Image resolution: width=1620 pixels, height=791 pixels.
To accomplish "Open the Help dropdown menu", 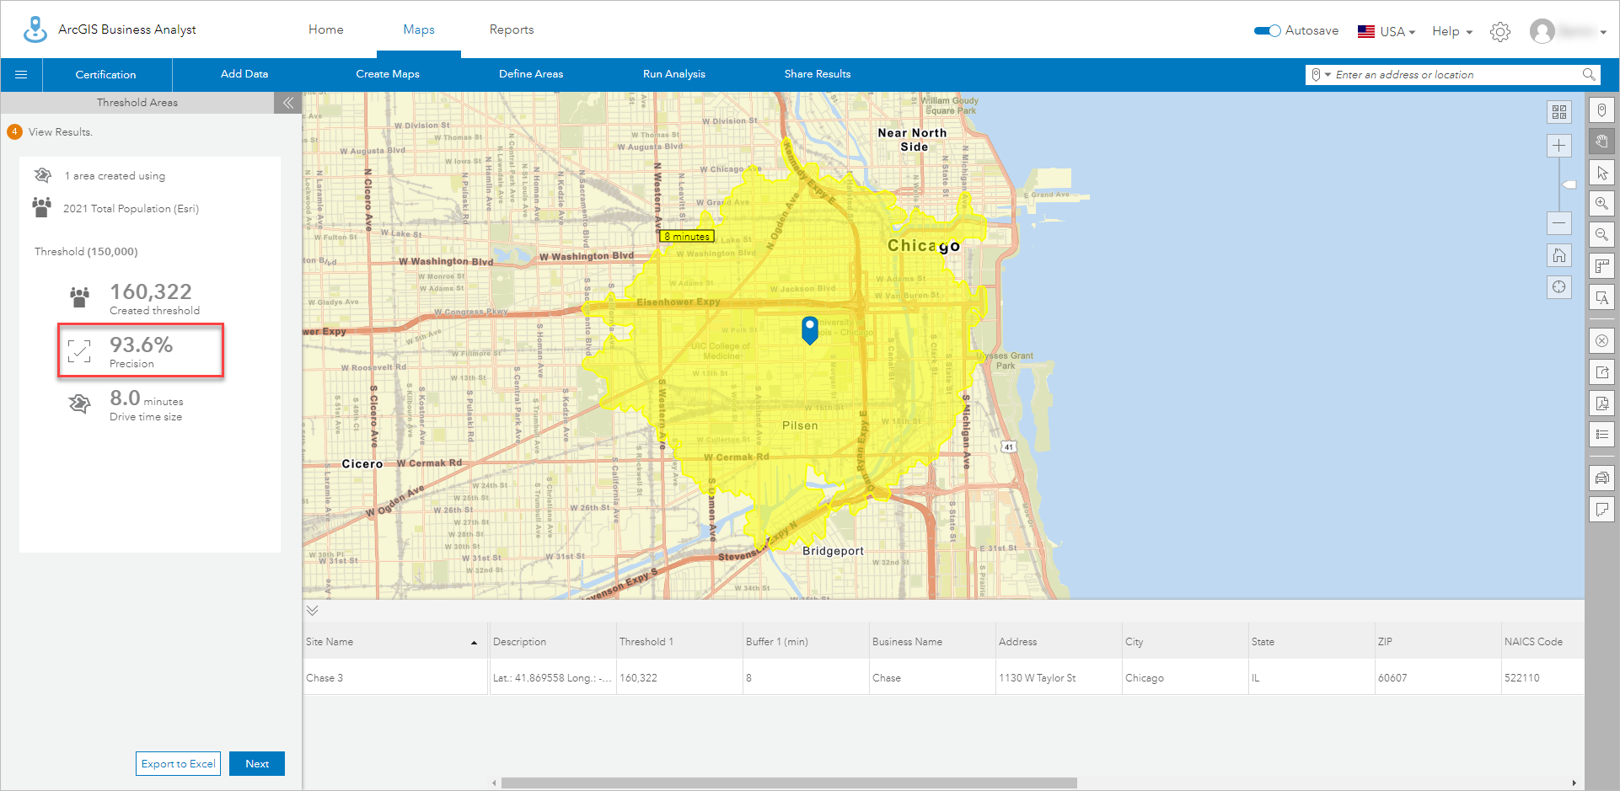I will [x=1452, y=31].
